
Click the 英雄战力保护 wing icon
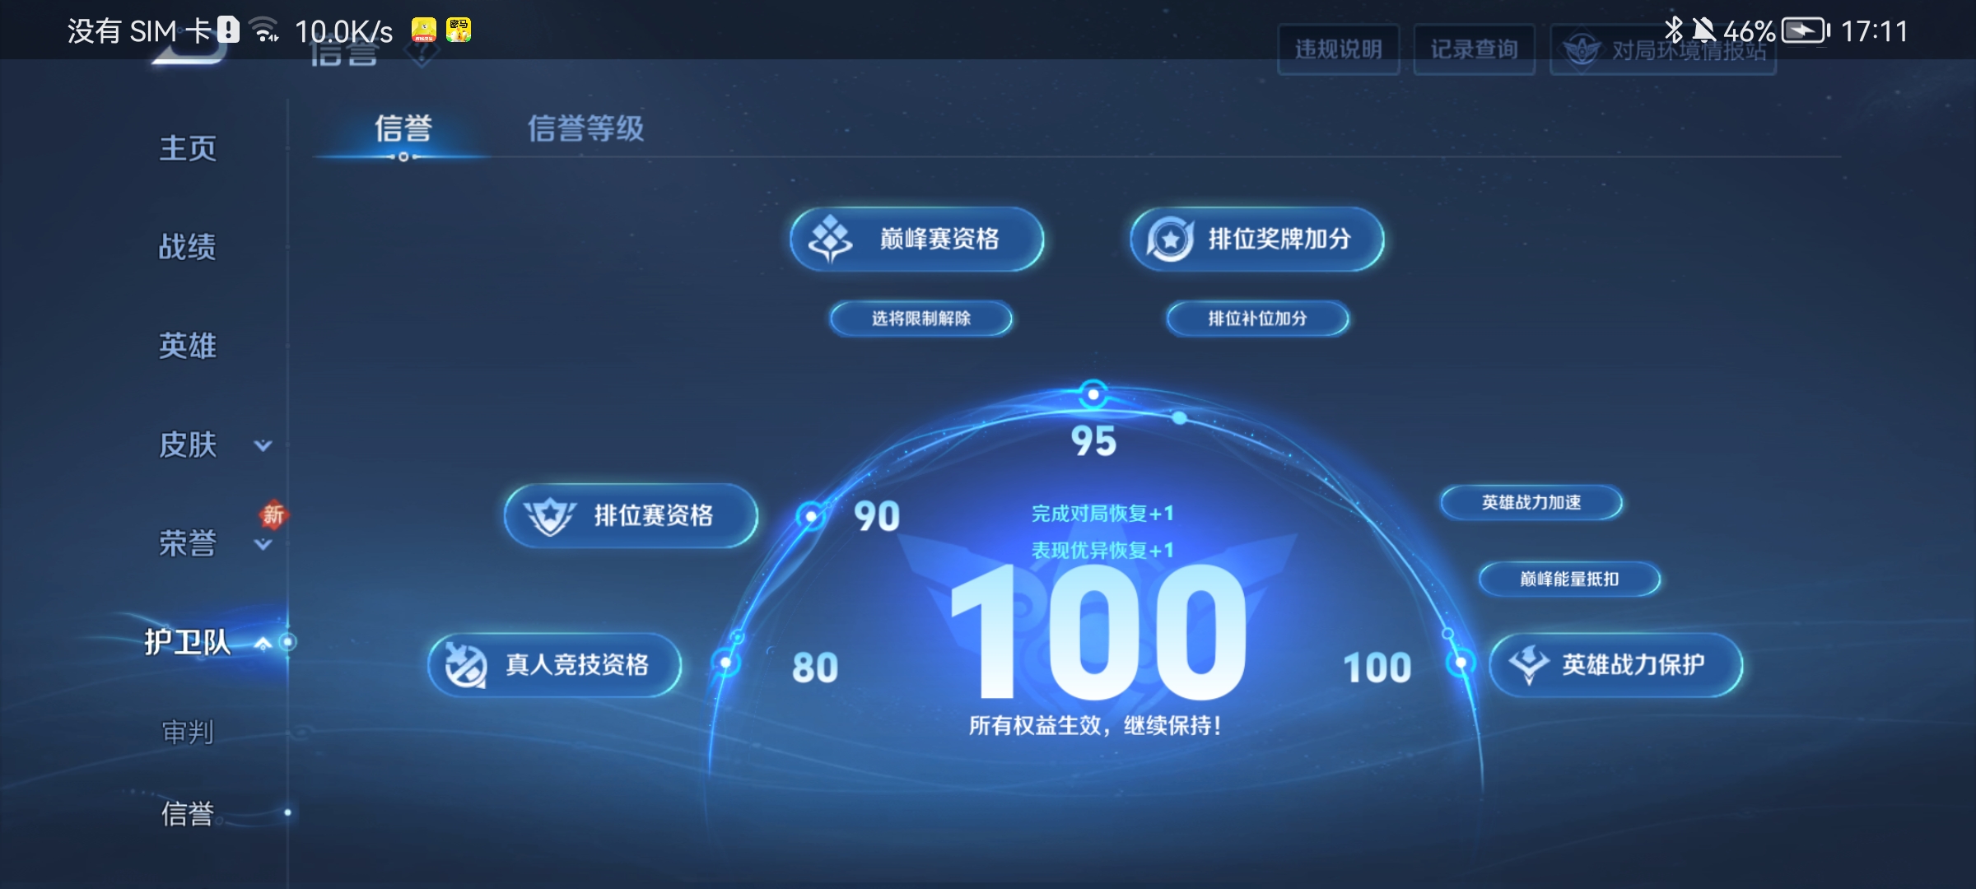tap(1529, 664)
